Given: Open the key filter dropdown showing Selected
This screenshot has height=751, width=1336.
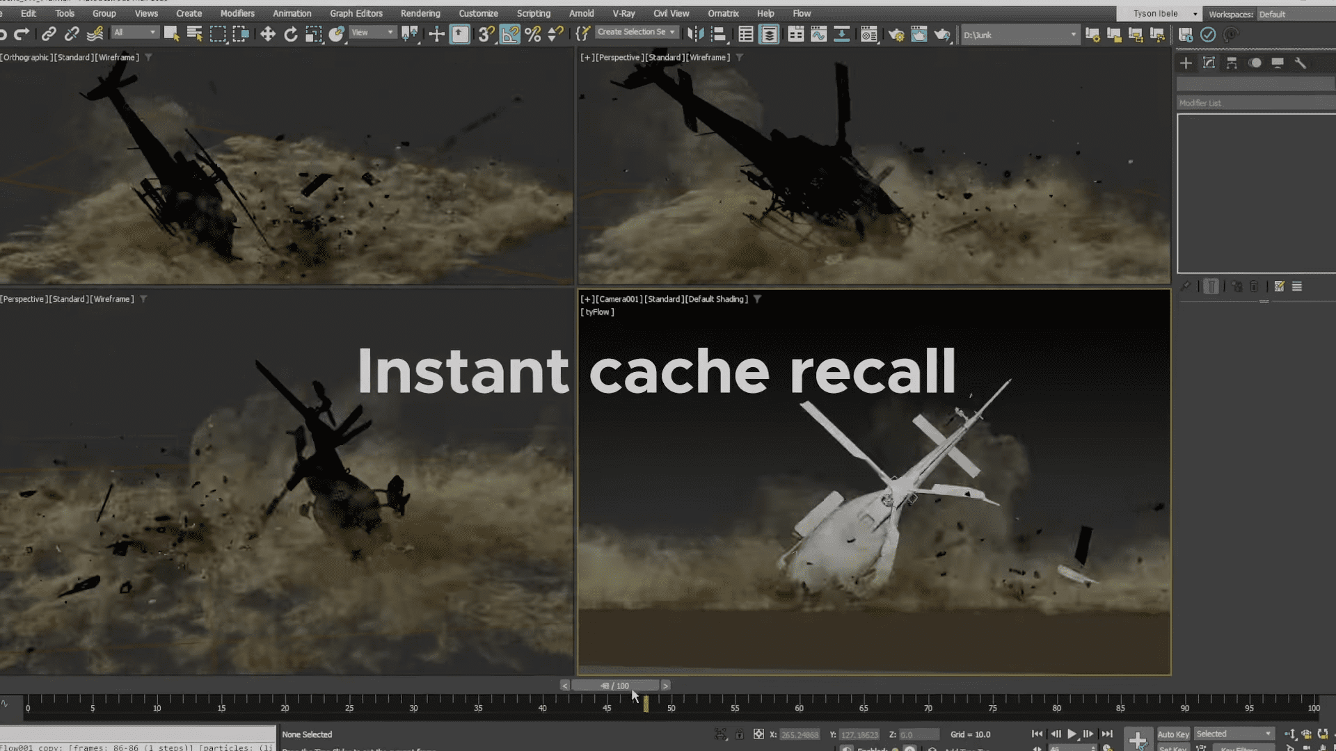Looking at the screenshot, I should pyautogui.click(x=1234, y=733).
